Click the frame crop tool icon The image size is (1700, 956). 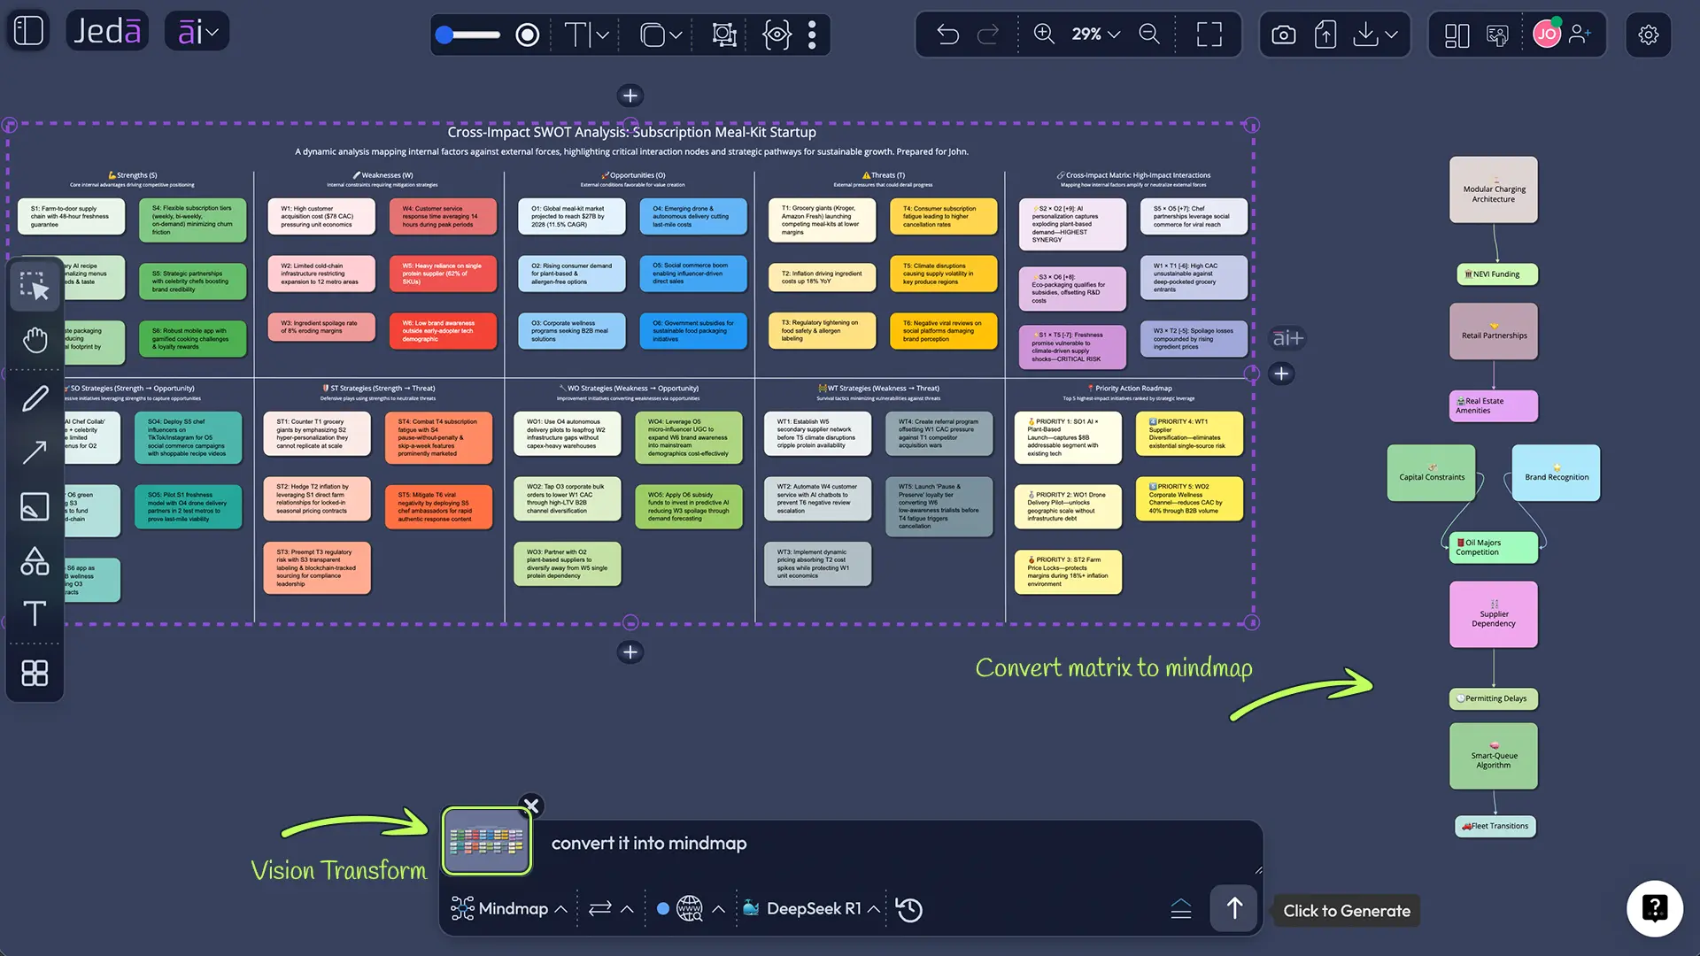pyautogui.click(x=724, y=35)
